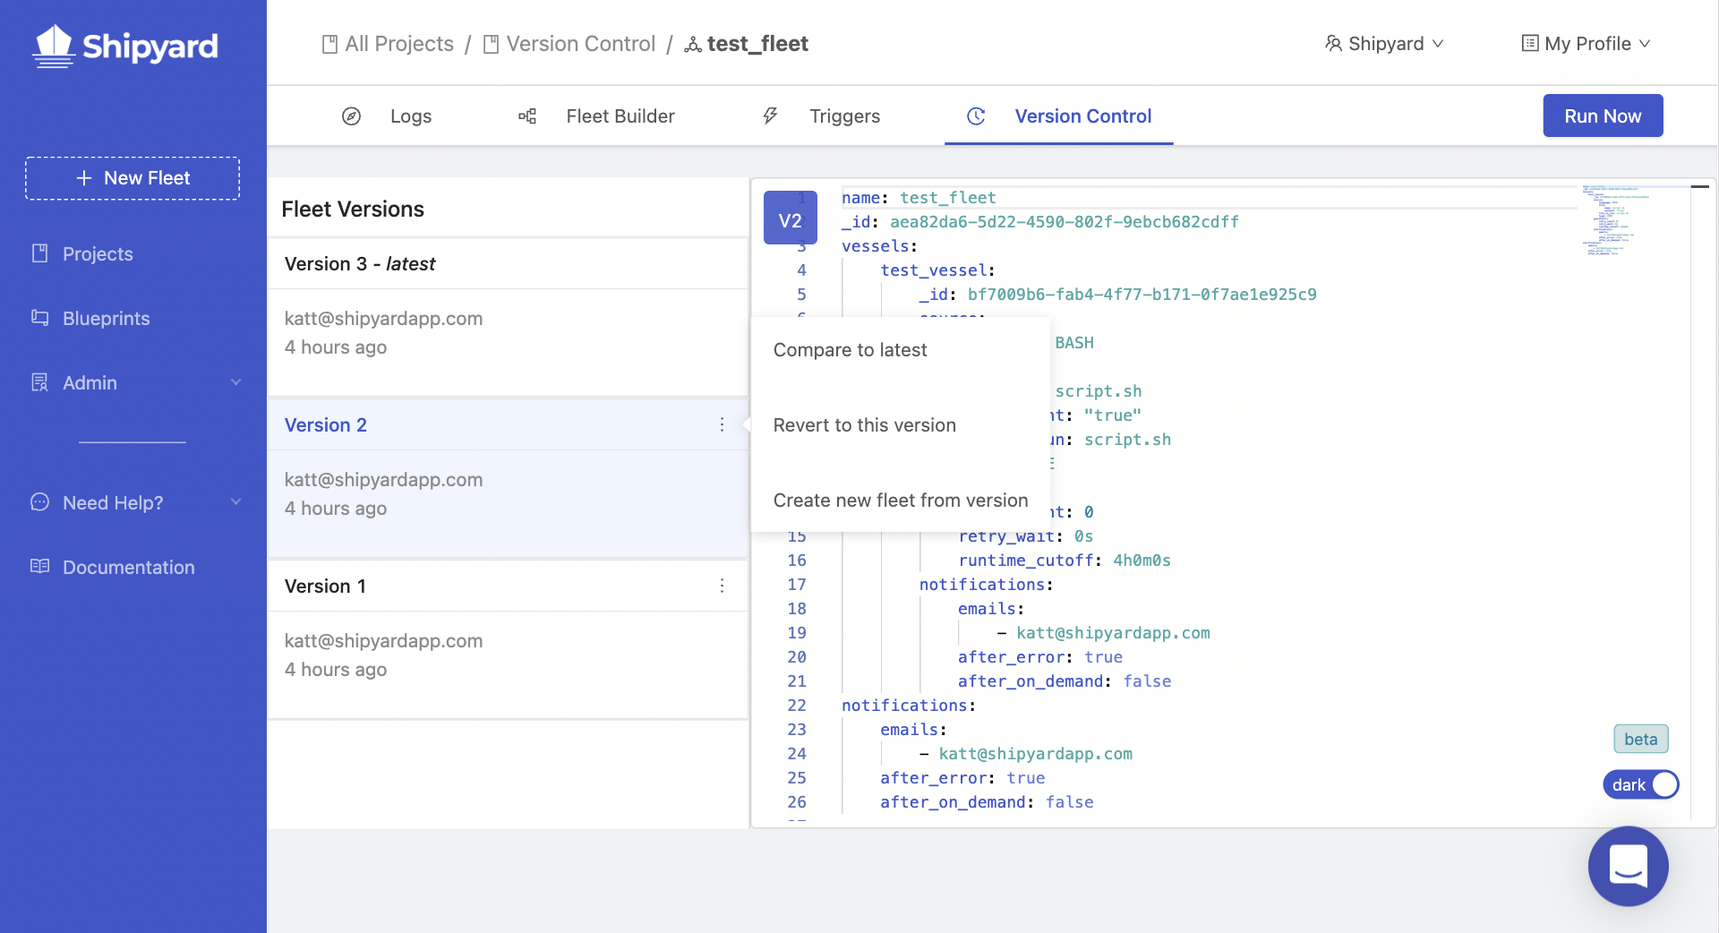Click the Version Control breadcrumb icon

click(491, 44)
